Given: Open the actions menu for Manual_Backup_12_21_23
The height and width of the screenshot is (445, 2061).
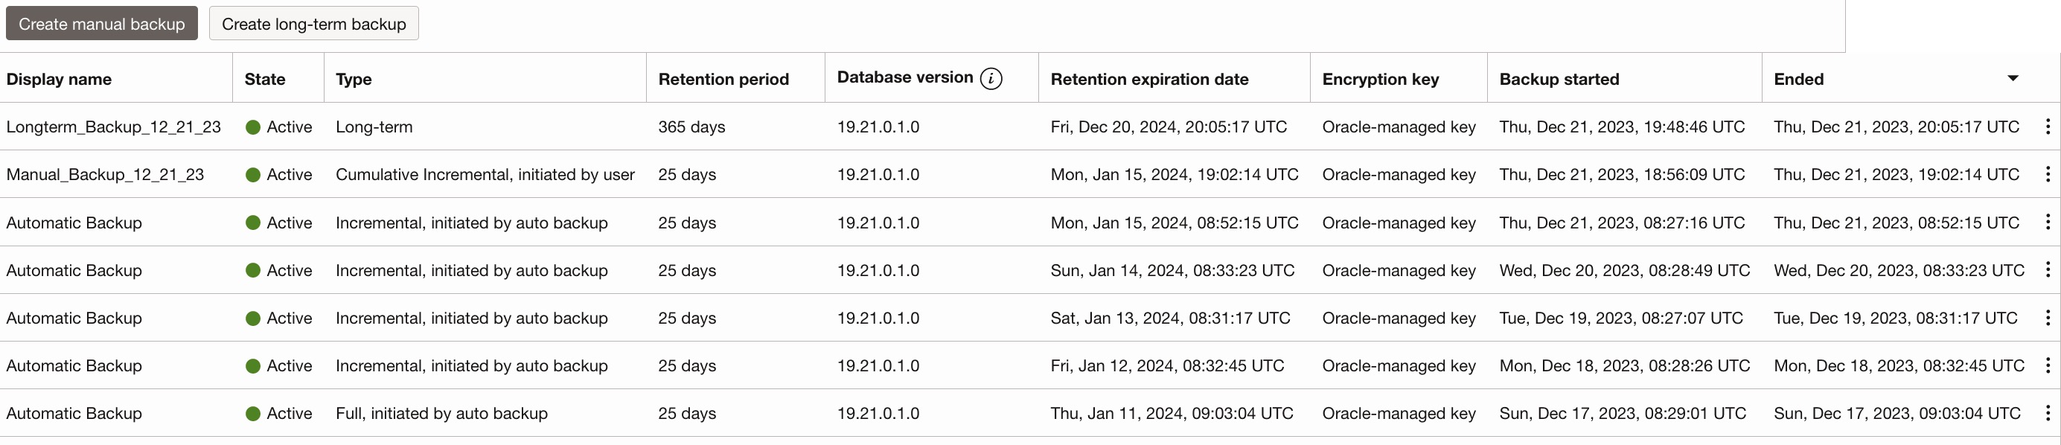Looking at the screenshot, I should tap(2048, 174).
